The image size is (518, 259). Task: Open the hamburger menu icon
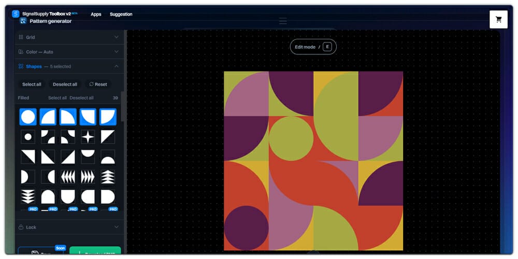point(283,21)
